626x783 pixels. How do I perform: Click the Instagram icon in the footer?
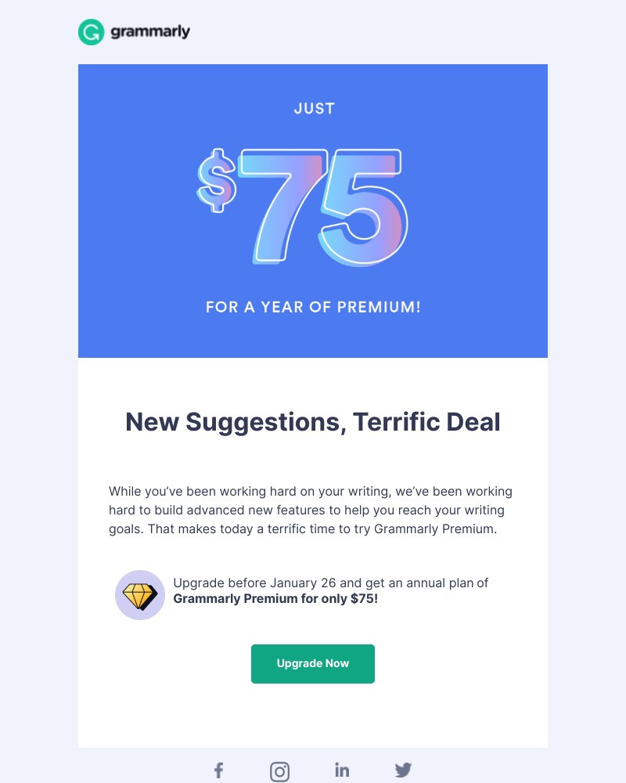pyautogui.click(x=279, y=770)
